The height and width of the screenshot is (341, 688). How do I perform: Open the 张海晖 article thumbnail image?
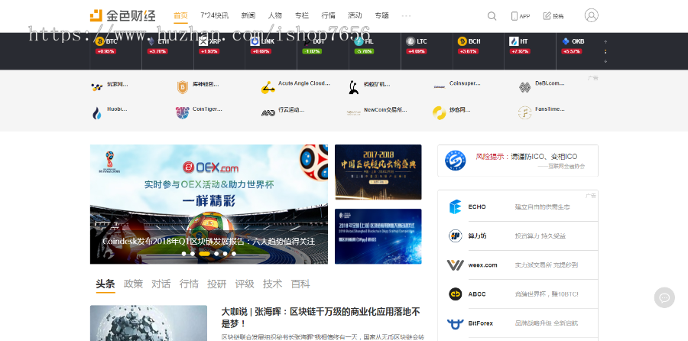pos(148,323)
